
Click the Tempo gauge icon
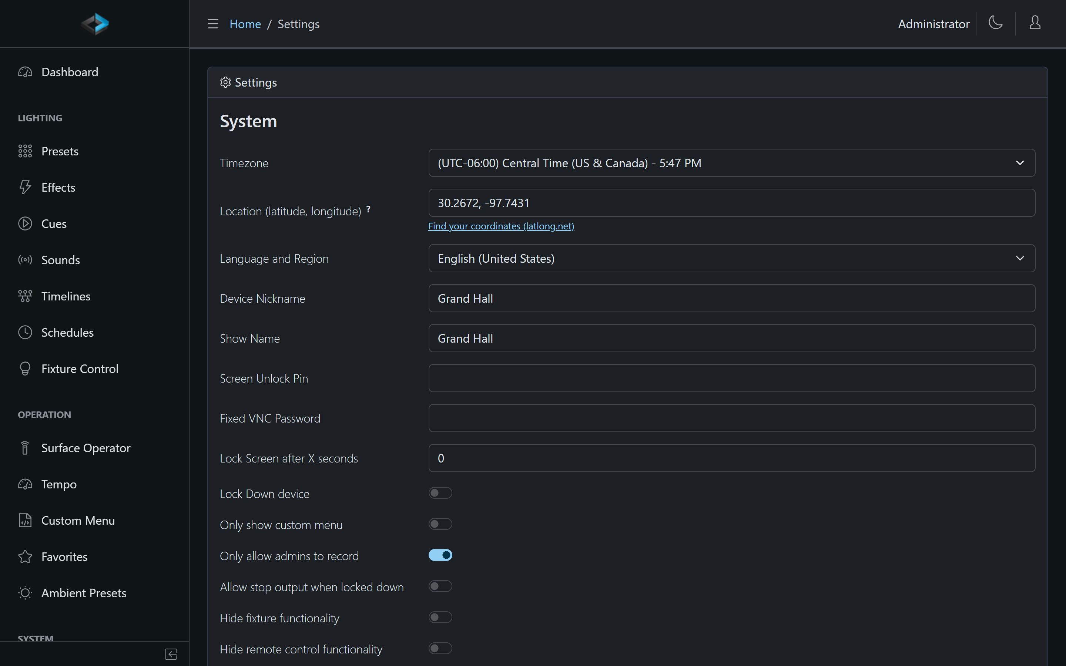pos(25,484)
